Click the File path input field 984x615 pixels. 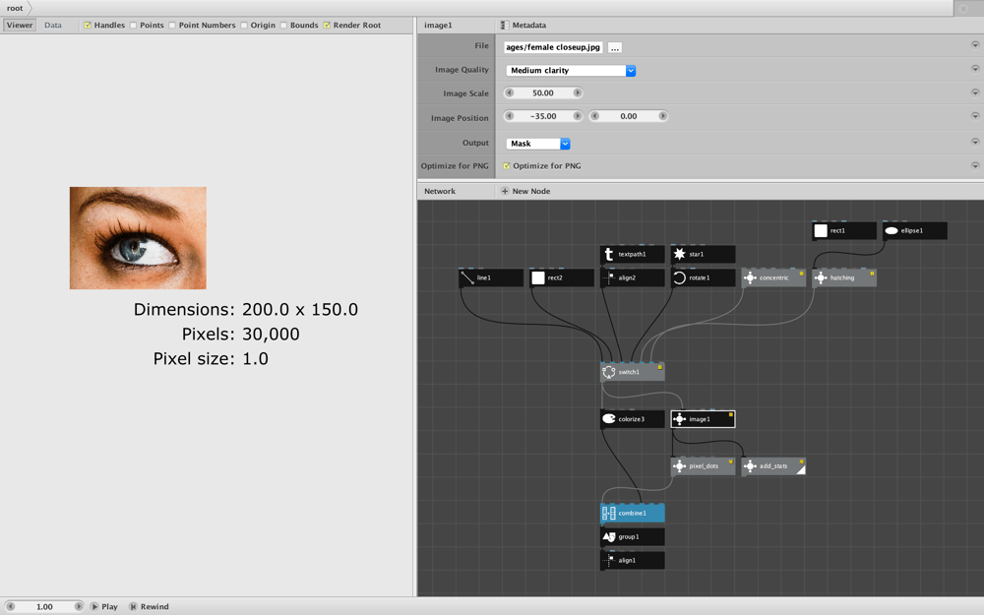[x=553, y=47]
